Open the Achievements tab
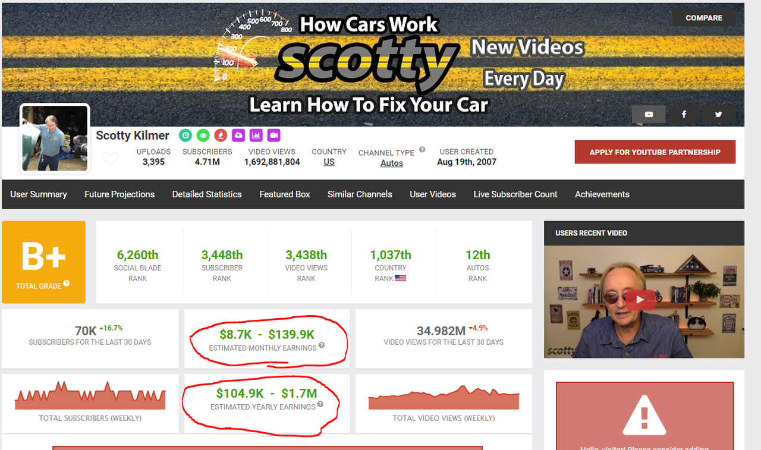The height and width of the screenshot is (450, 761). (x=602, y=194)
